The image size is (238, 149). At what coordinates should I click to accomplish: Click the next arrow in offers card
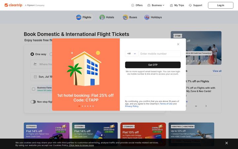(206, 106)
